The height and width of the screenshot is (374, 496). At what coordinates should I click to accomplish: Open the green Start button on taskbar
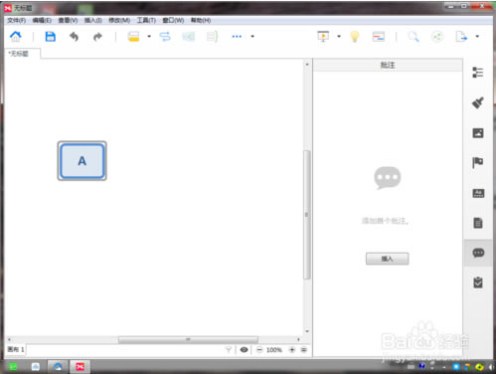(13, 367)
